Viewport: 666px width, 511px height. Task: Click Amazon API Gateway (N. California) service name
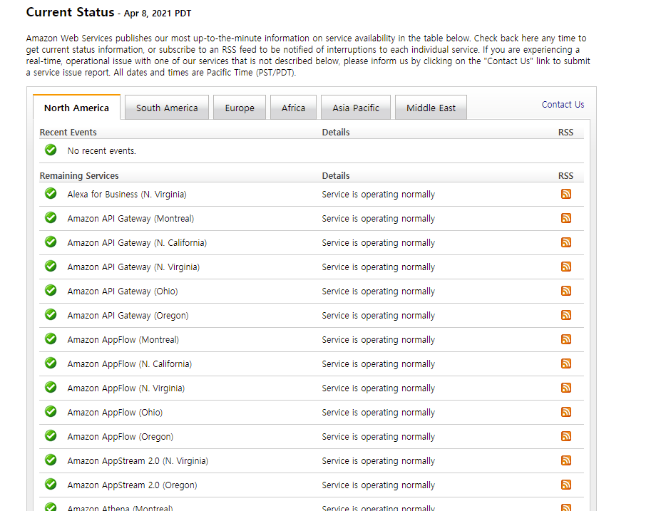coord(137,243)
